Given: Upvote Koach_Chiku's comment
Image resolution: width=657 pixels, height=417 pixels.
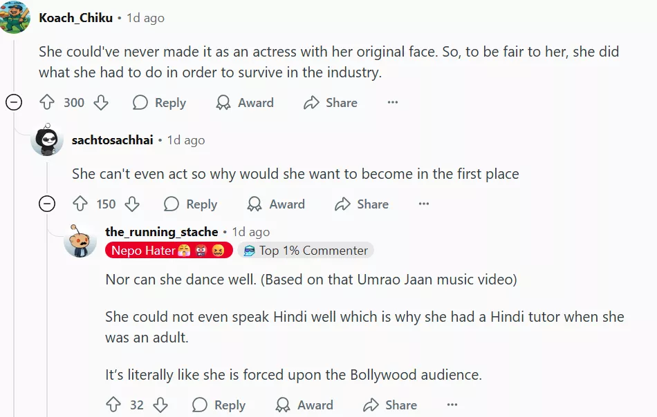Looking at the screenshot, I should click(47, 103).
